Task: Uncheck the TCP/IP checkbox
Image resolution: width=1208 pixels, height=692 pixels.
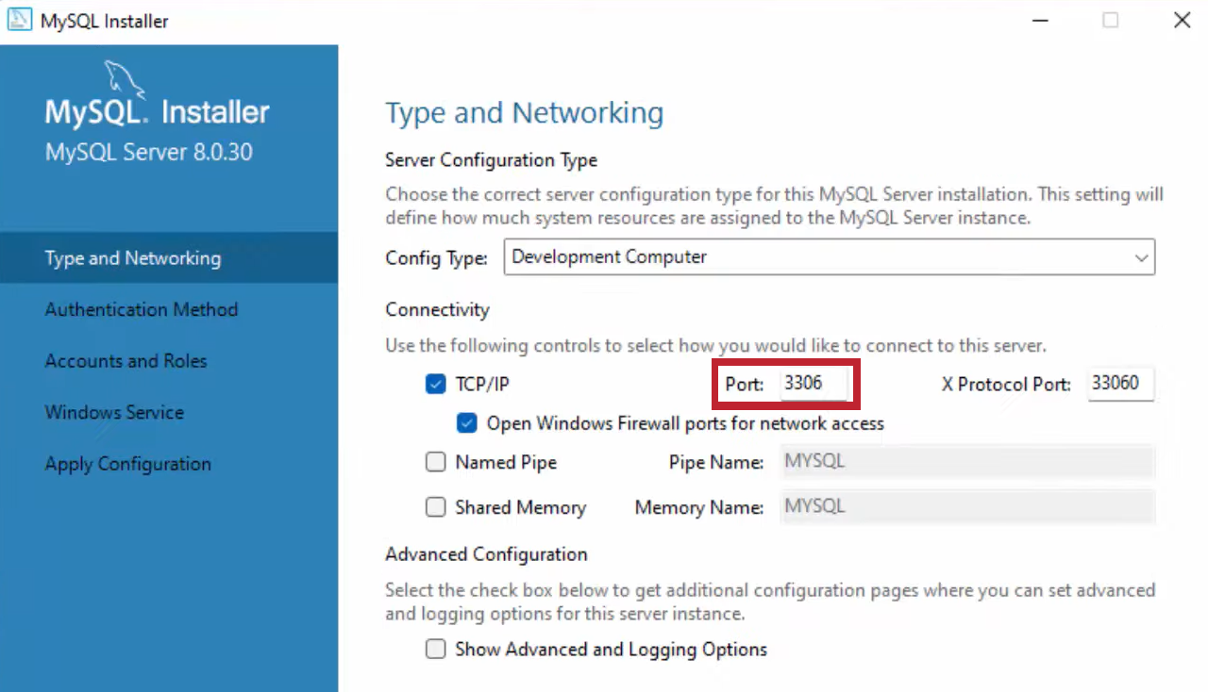Action: point(436,384)
